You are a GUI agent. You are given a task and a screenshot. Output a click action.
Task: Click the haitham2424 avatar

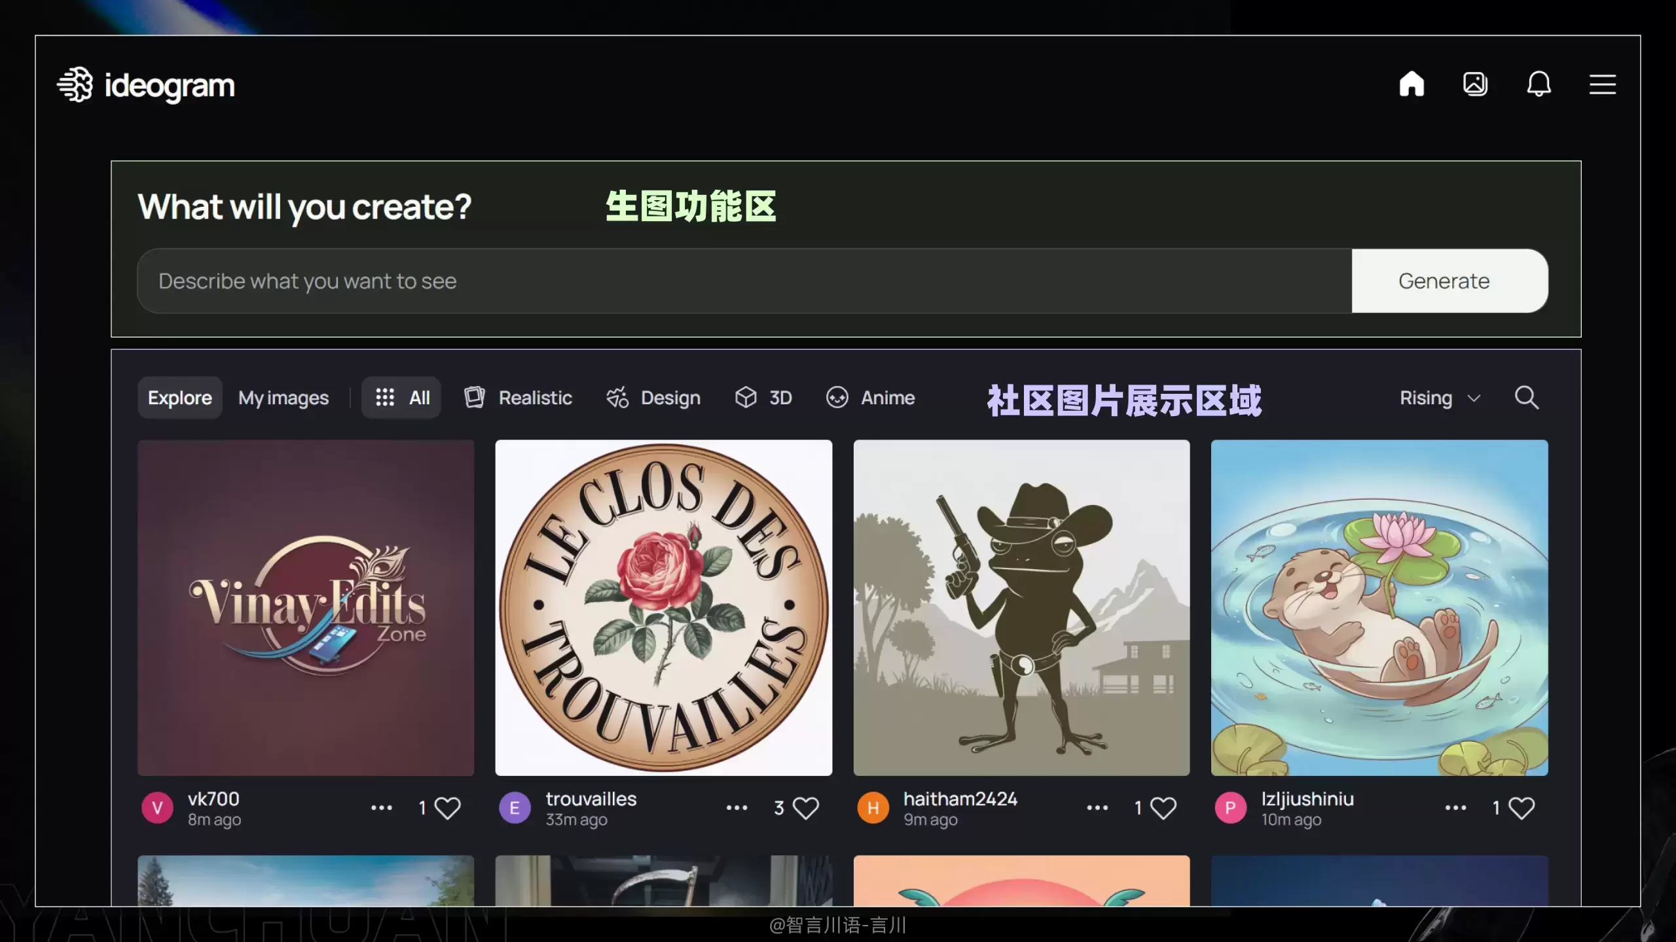click(x=873, y=808)
